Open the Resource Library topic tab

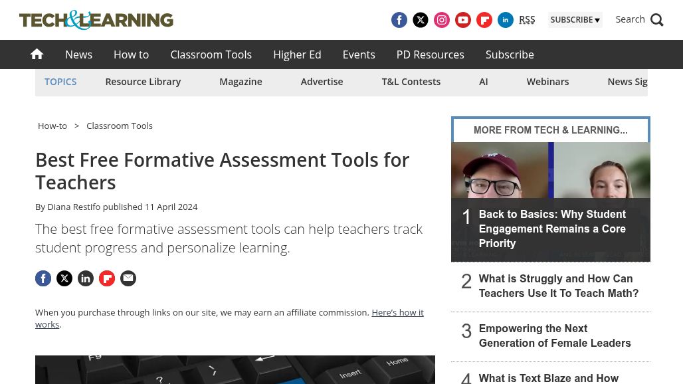click(143, 82)
